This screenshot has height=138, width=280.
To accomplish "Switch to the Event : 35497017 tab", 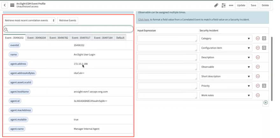I will pyautogui.click(x=81, y=38).
